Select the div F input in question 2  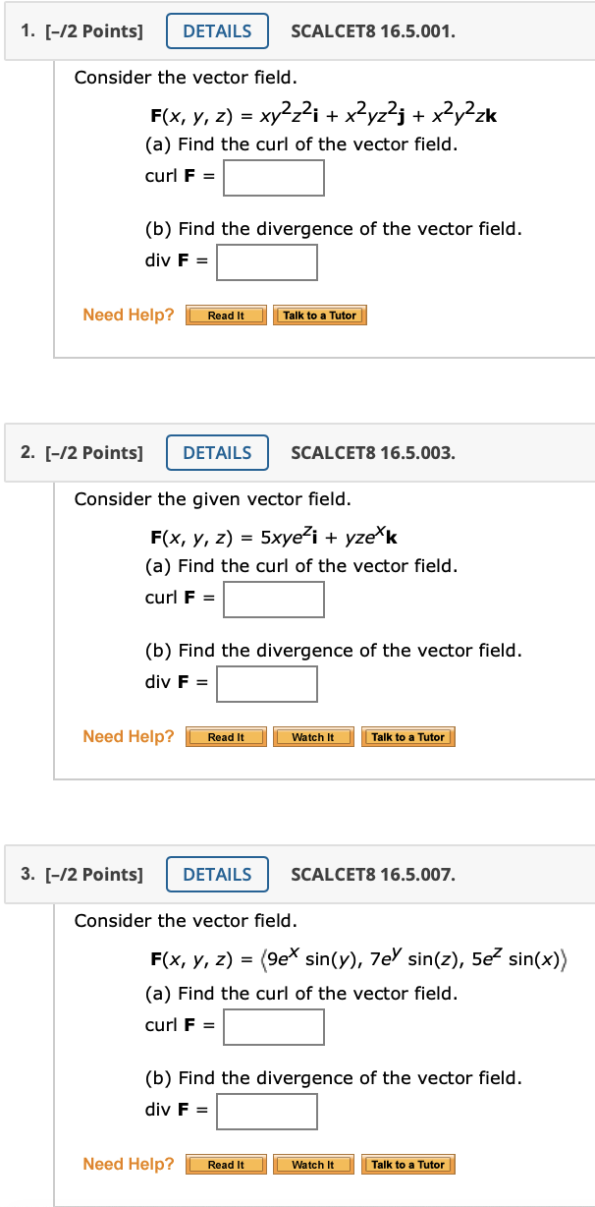(267, 684)
